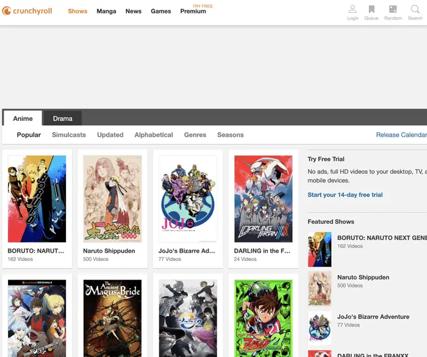The width and height of the screenshot is (427, 357).
Task: Click '500 Videos' under Naruto grid card
Action: [96, 259]
